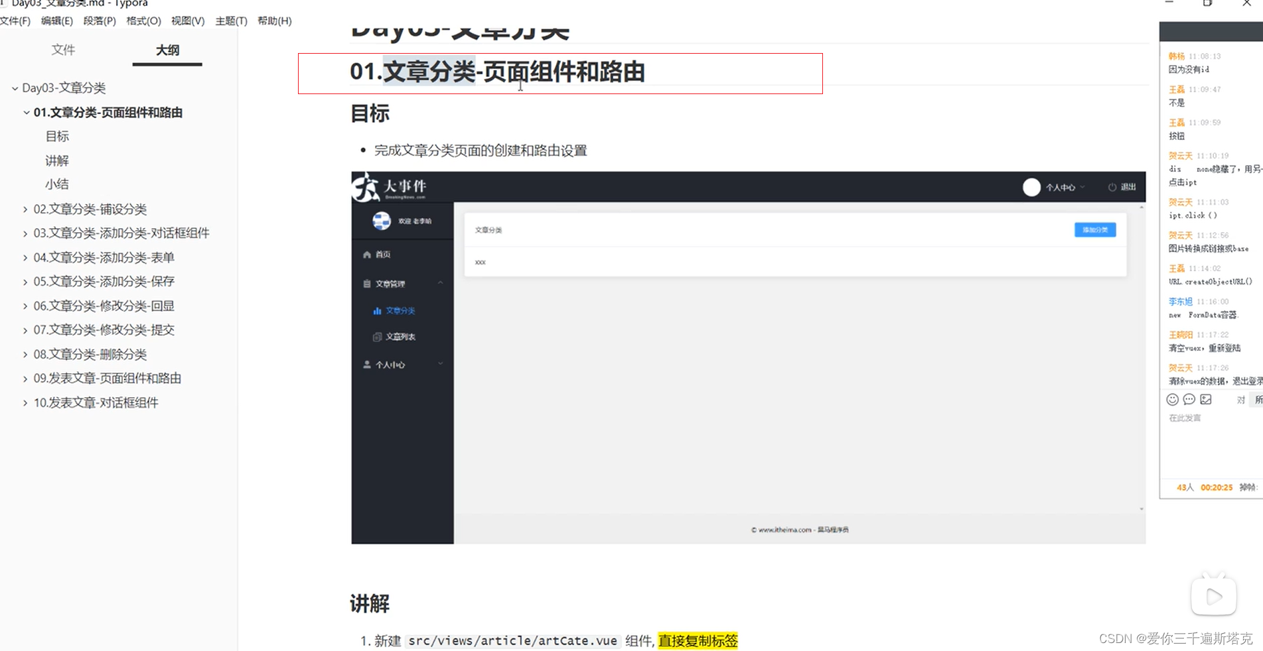Select outline entry 08.文章分类-删除分类
Viewport: 1263px width, 651px height.
(90, 355)
